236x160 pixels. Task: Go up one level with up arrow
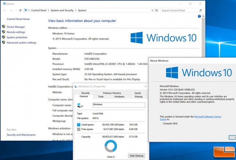click(20, 10)
